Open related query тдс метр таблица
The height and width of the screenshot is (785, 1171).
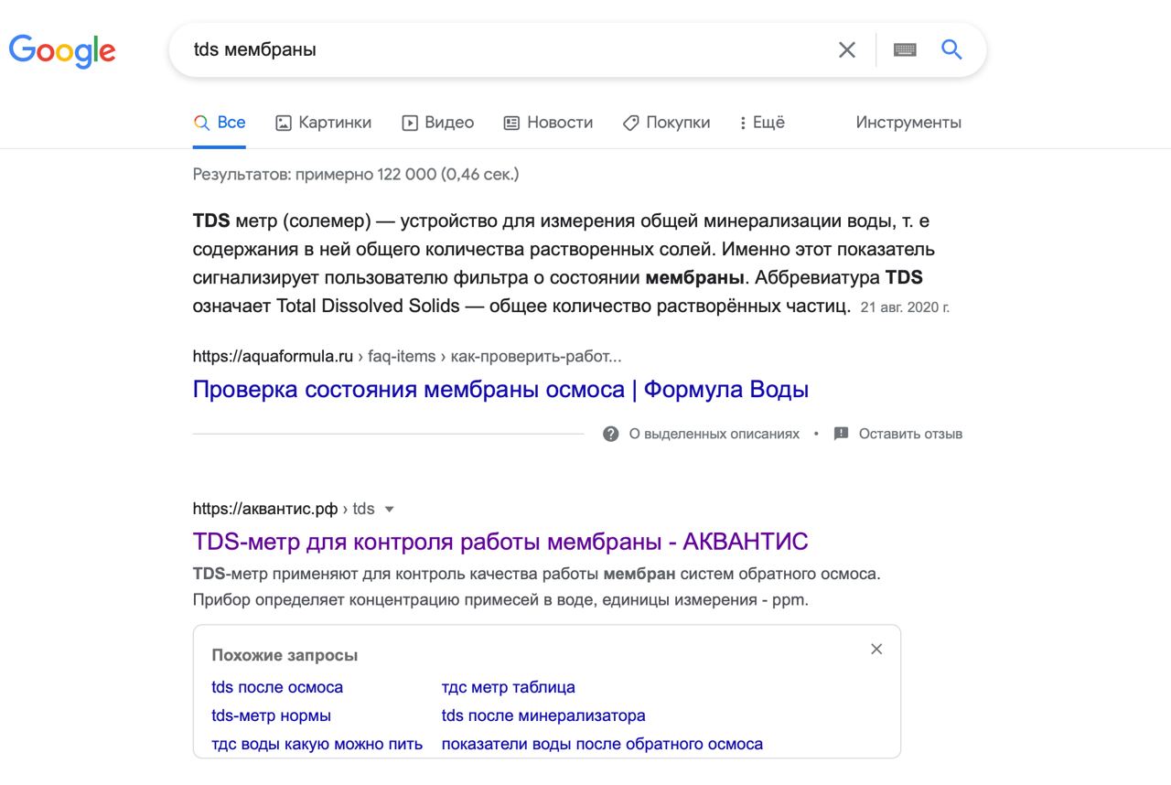pos(509,687)
